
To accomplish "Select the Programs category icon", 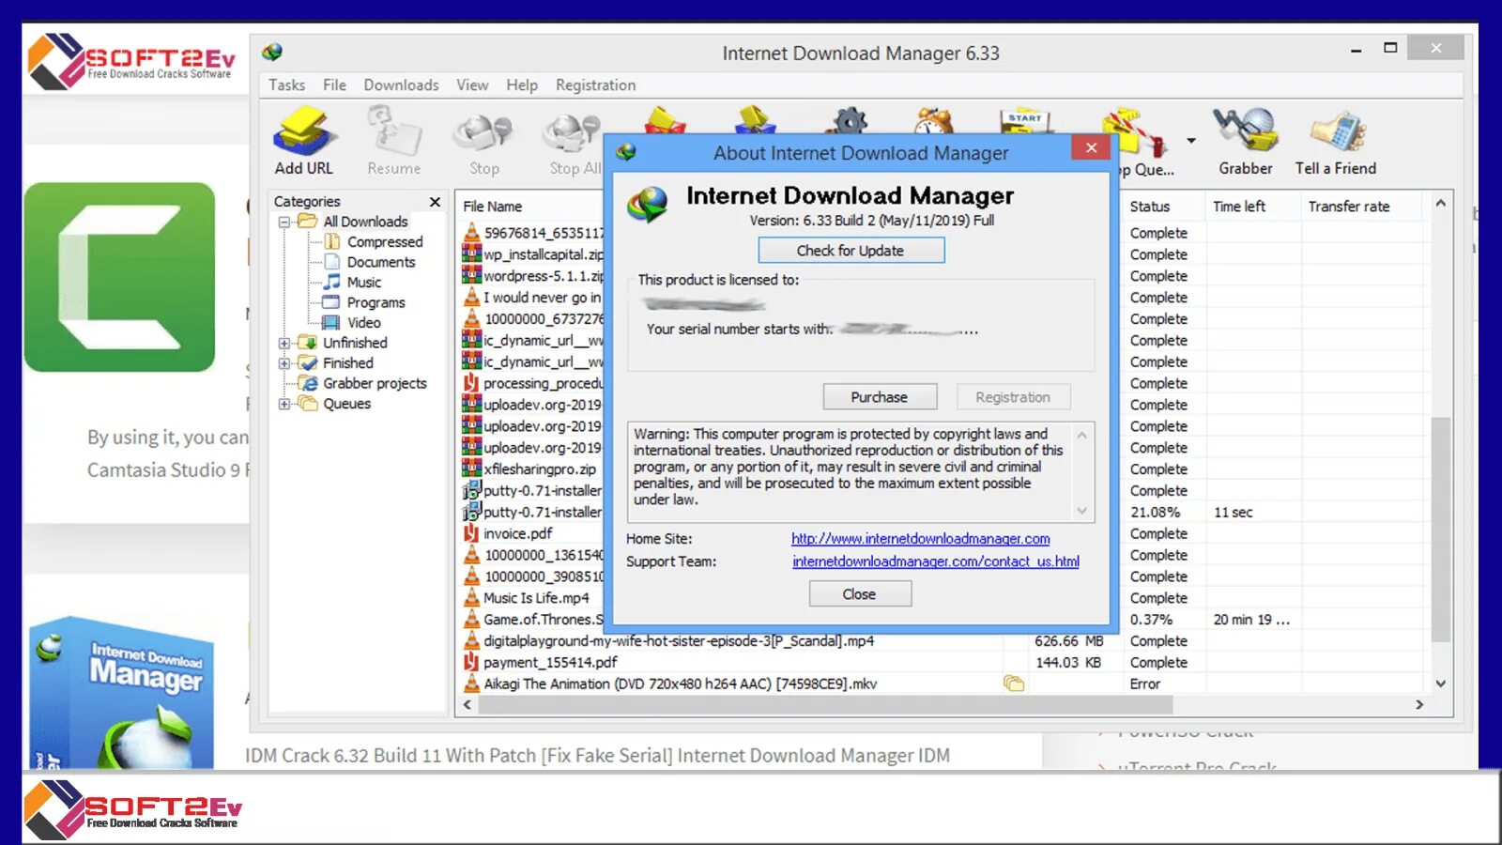I will click(331, 302).
